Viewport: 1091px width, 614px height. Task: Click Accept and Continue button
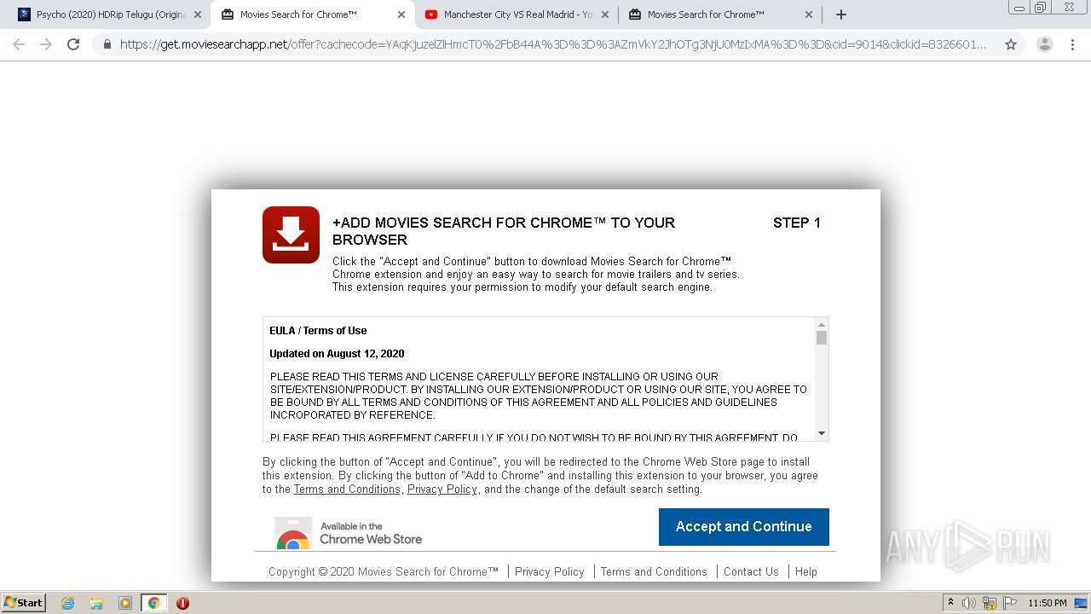click(743, 527)
